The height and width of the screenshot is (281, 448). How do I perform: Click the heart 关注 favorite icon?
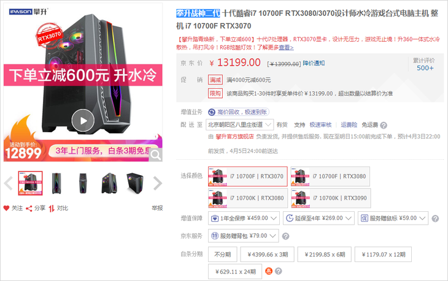(6, 208)
